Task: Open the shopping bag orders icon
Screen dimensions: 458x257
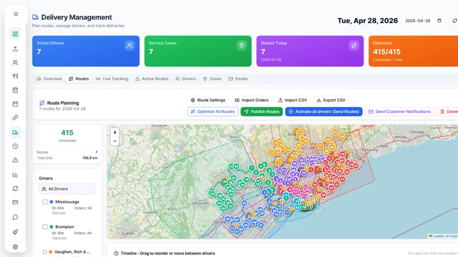Action: tap(15, 90)
